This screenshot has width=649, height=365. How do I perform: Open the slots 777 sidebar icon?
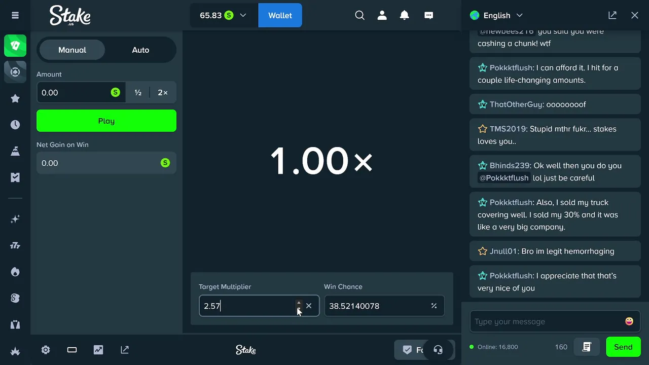15,245
